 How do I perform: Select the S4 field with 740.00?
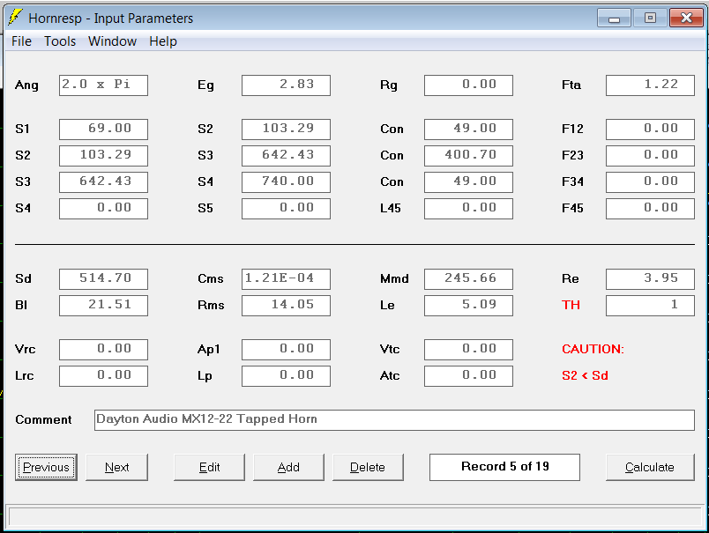click(x=286, y=182)
